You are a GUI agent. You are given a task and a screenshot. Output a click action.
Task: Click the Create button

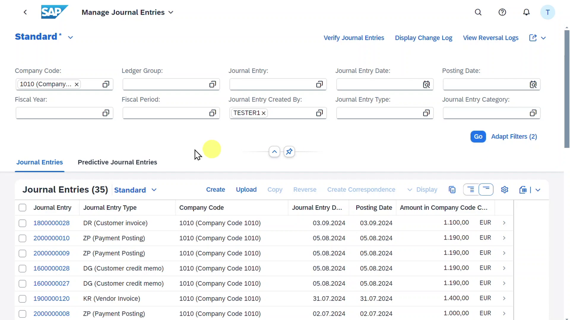click(x=216, y=190)
